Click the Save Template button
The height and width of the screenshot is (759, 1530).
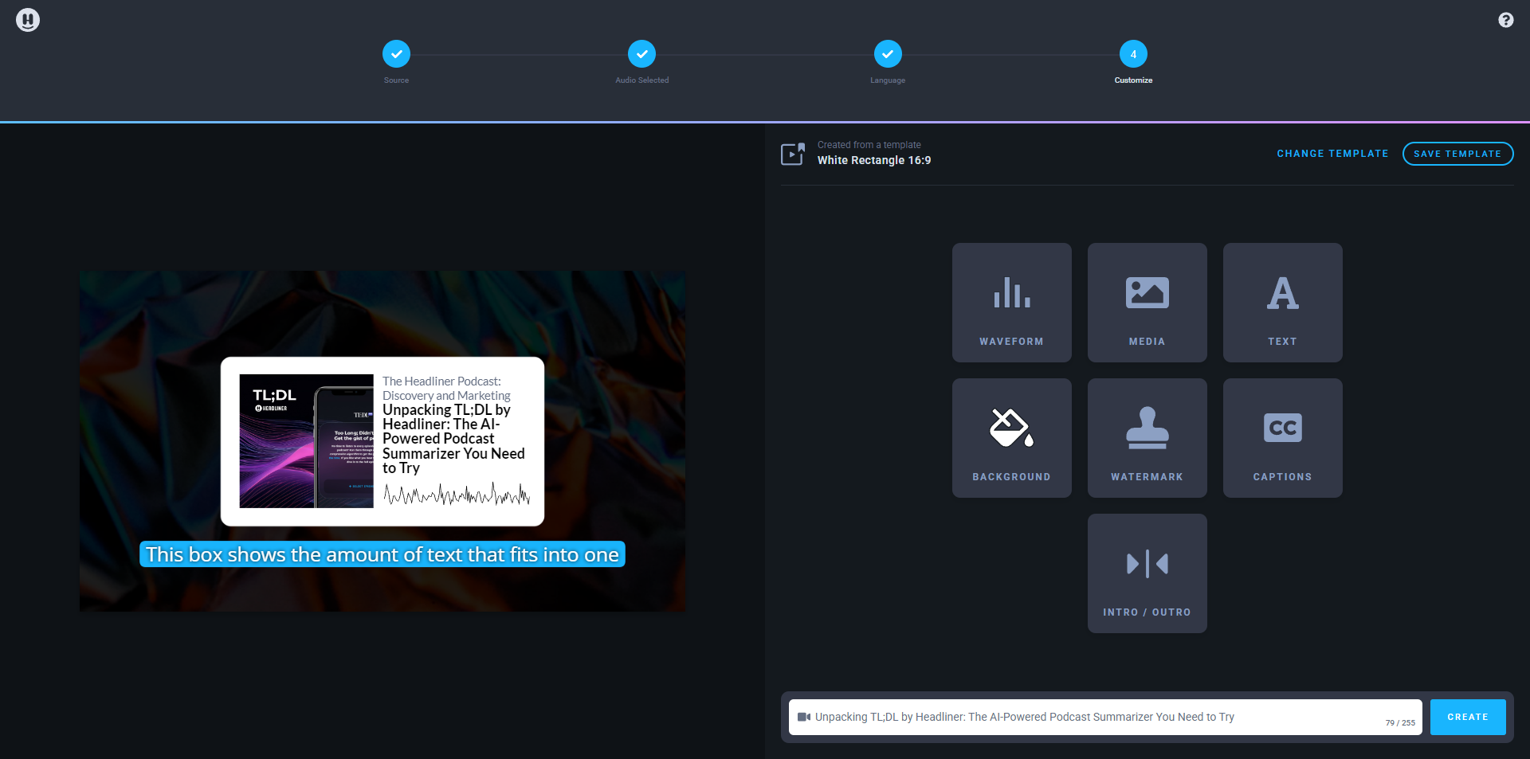1457,154
